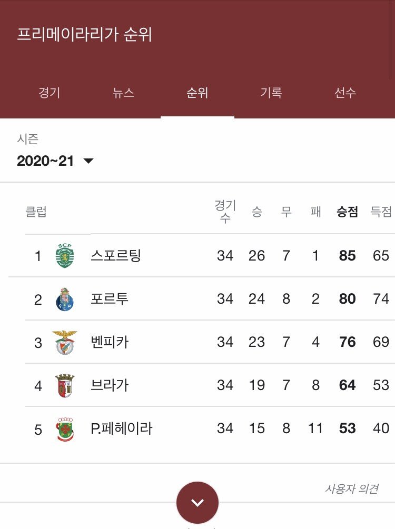This screenshot has height=529, width=395.
Task: Open the 선수 tab
Action: click(x=345, y=93)
